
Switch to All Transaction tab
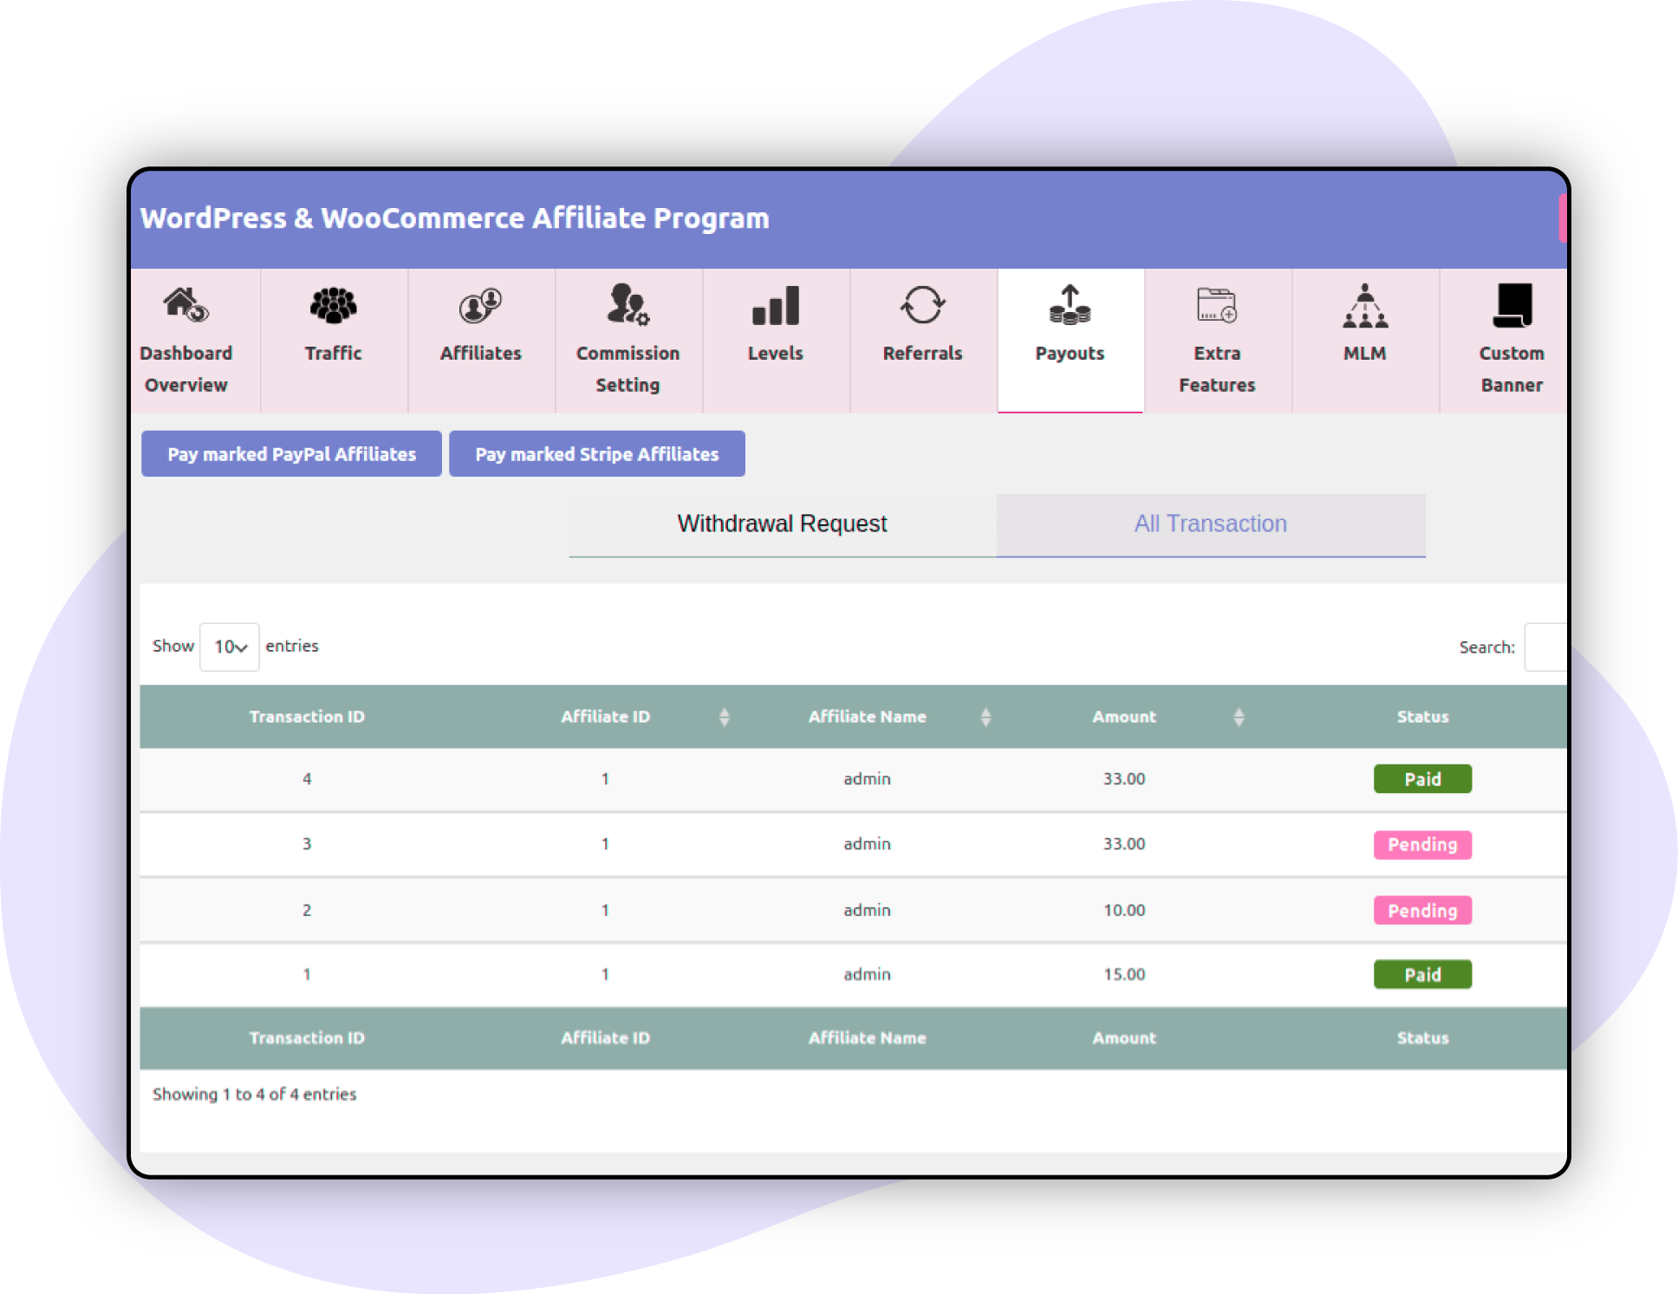pyautogui.click(x=1211, y=524)
